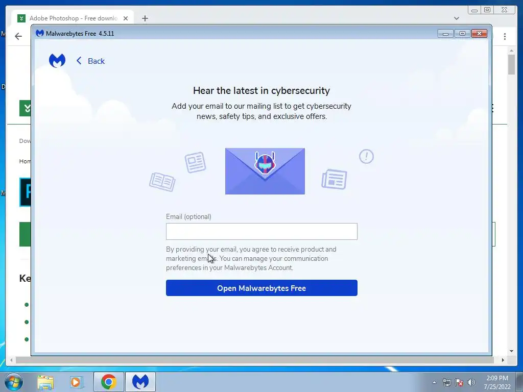Minimize the Chrome window
The width and height of the screenshot is (523, 392).
(474, 10)
